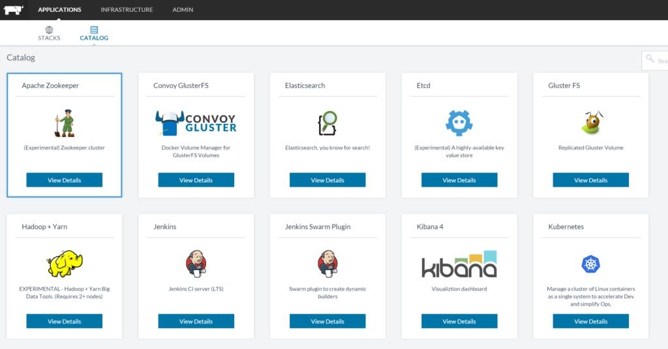Click the 'Apache Zookeeper' card title
This screenshot has height=349, width=668.
click(50, 85)
